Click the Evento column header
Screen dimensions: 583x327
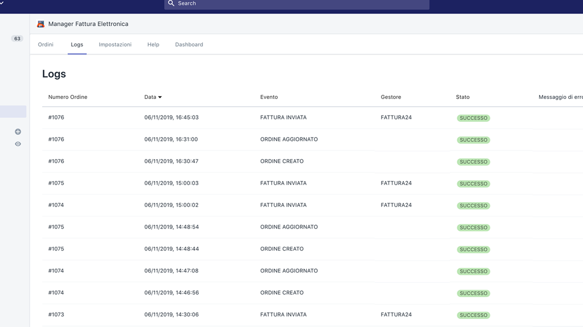269,97
